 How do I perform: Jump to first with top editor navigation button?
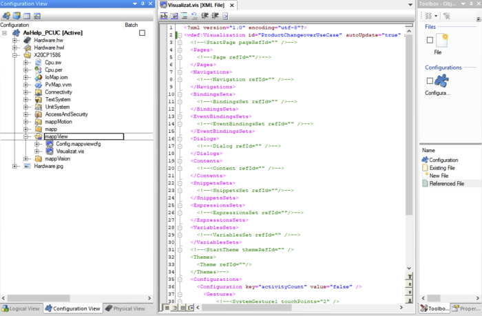(x=410, y=276)
